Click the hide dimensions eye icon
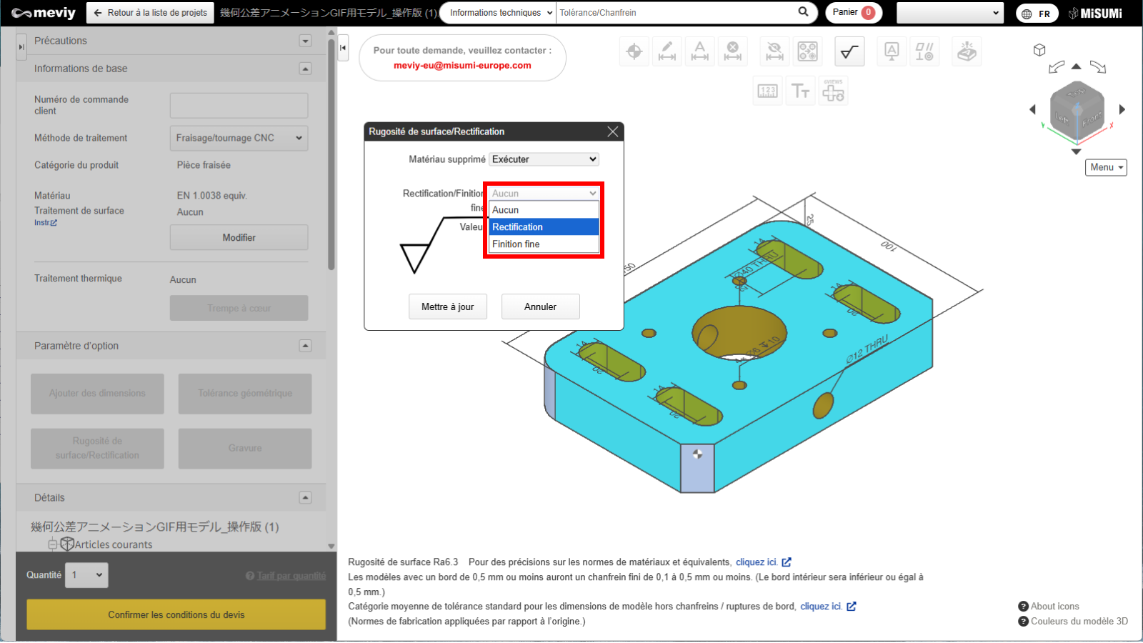This screenshot has width=1143, height=643. (774, 51)
